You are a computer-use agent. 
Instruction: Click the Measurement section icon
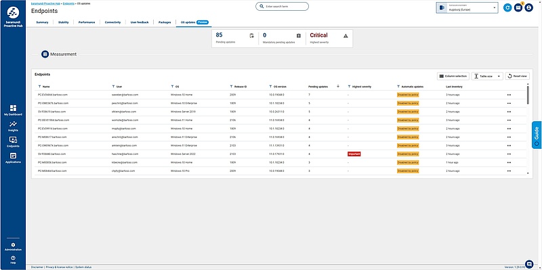pyautogui.click(x=45, y=54)
